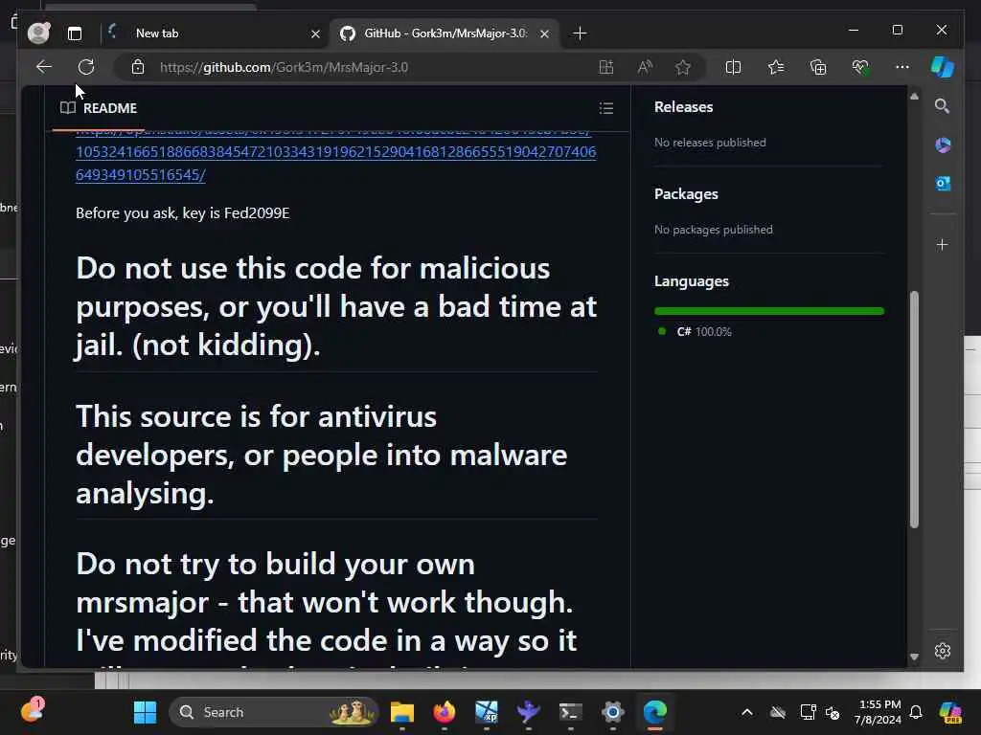Open Collections panel
This screenshot has height=735, width=981.
[x=818, y=67]
